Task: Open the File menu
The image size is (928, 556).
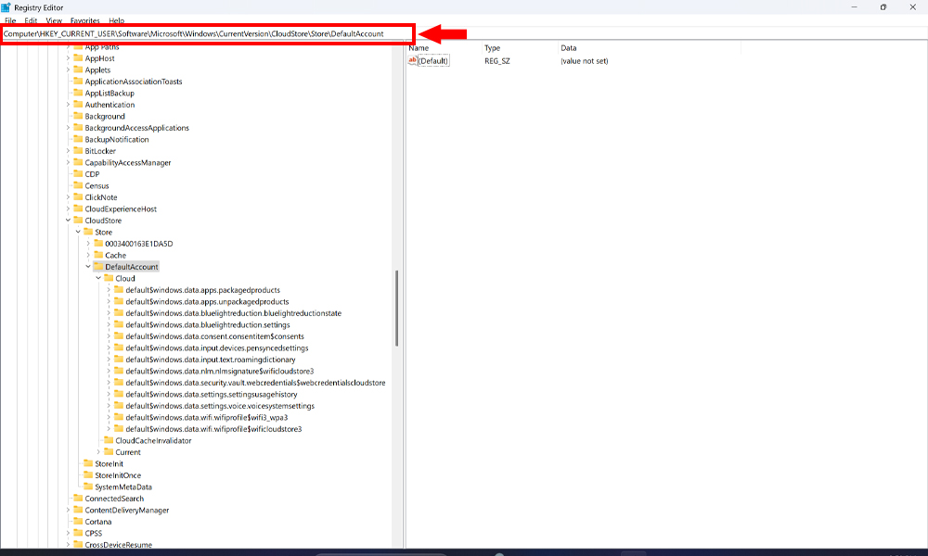Action: click(x=10, y=20)
